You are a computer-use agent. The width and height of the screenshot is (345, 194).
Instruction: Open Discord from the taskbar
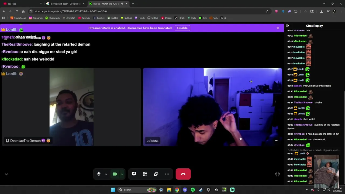[x=185, y=190]
